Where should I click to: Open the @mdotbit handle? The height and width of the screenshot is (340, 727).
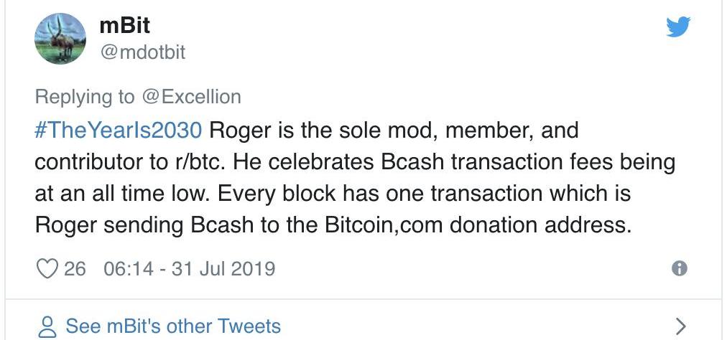coord(142,52)
